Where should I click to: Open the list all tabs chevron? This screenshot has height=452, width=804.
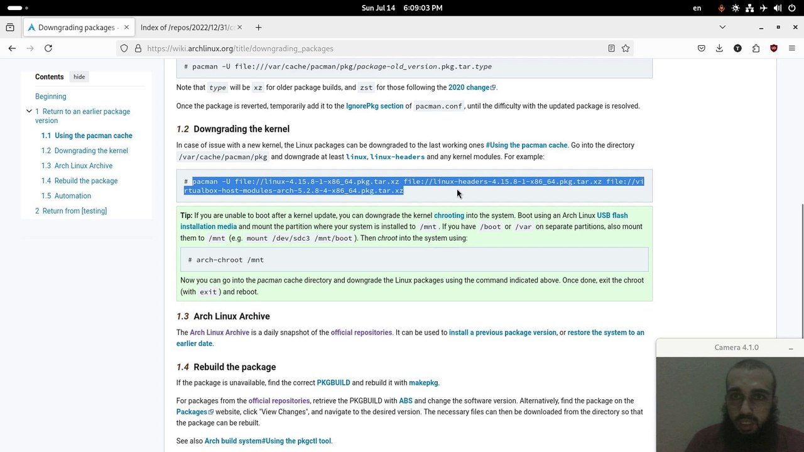(x=722, y=28)
